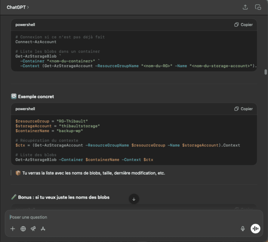The width and height of the screenshot is (268, 242).
Task: Click the Get-AzStorageBlob -Container $containerName line
Action: (x=84, y=160)
